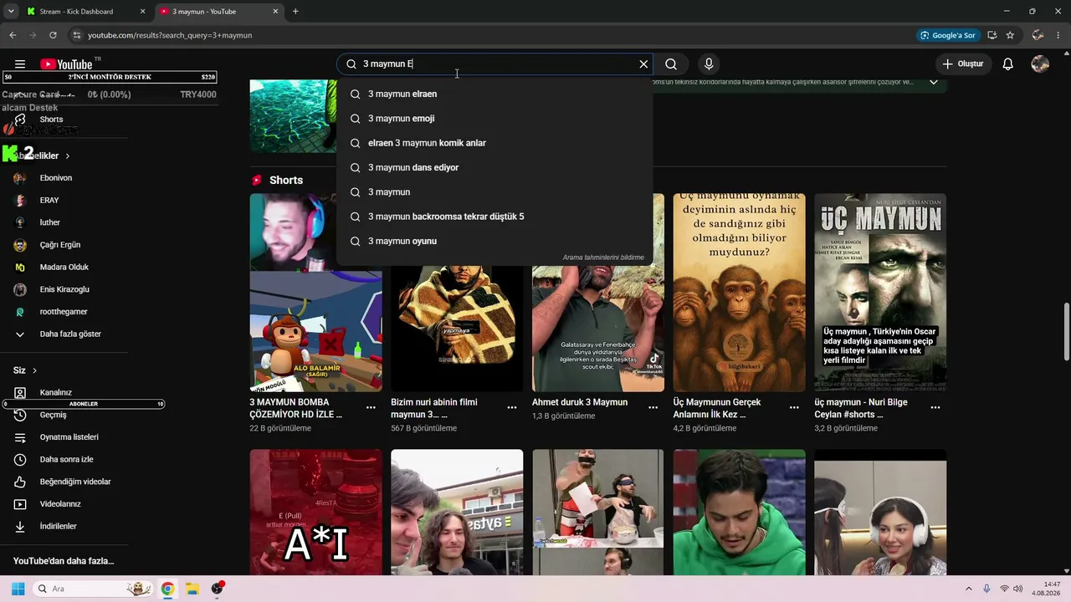Open the YouTube guide hamburger menu
The width and height of the screenshot is (1071, 602).
point(20,64)
